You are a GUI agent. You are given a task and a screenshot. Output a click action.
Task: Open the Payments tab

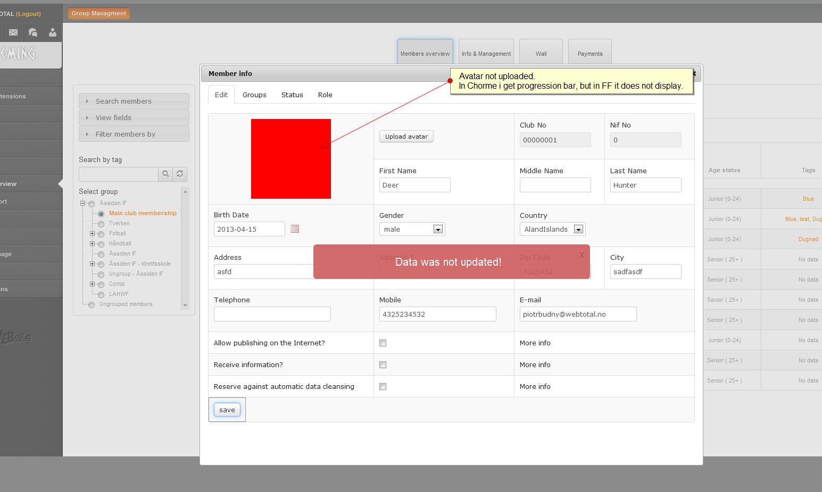589,54
